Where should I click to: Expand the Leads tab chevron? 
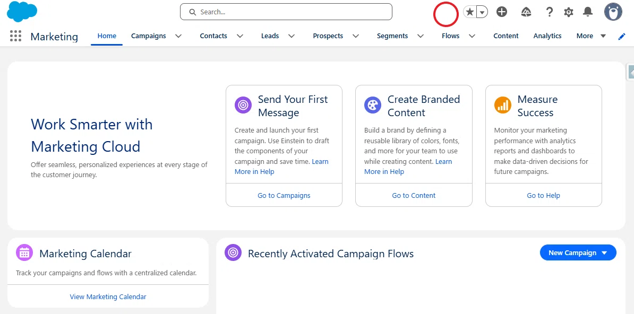pyautogui.click(x=291, y=36)
